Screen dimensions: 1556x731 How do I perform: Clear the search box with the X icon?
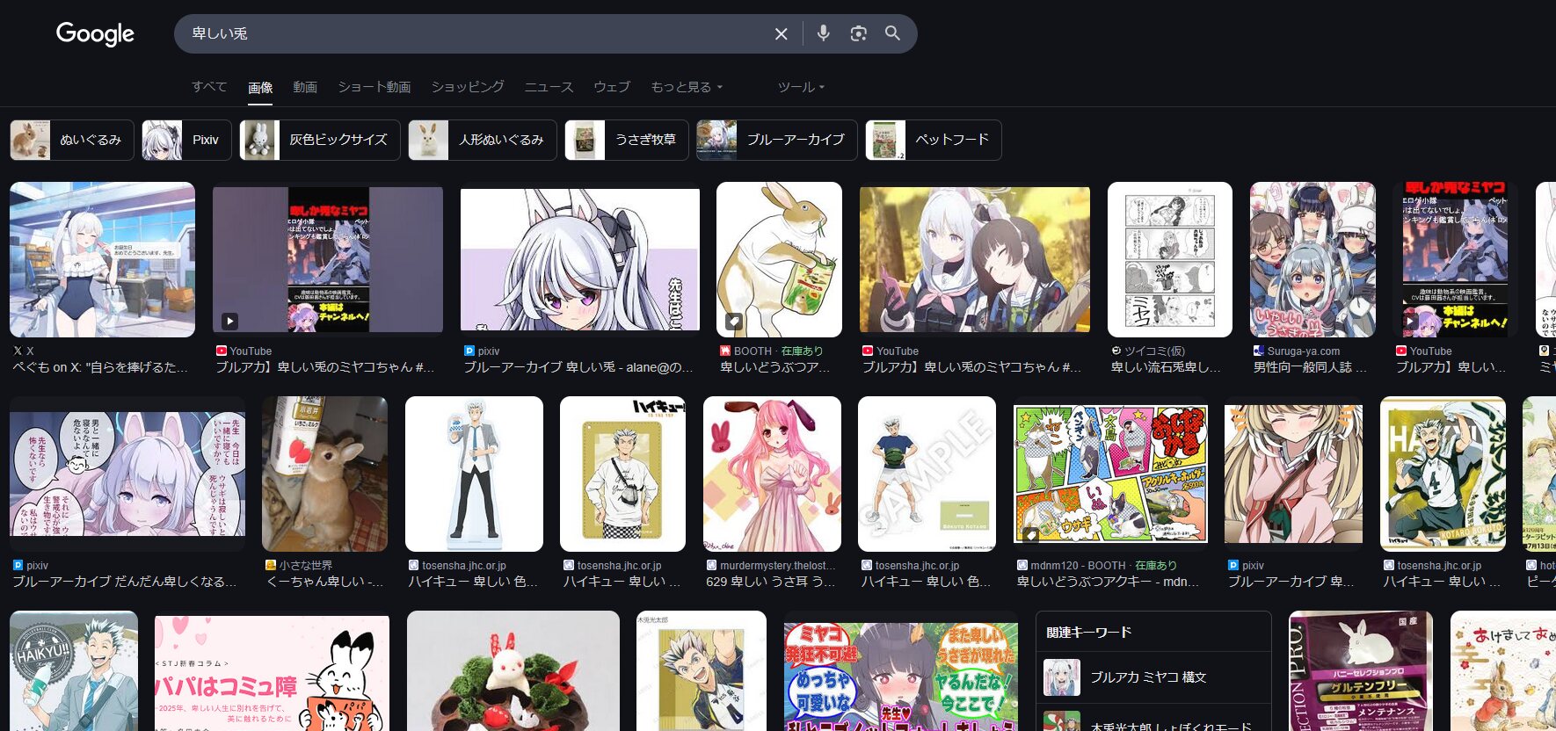(x=781, y=33)
